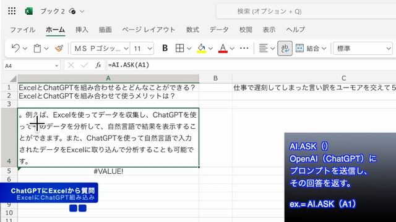Apply red font color

point(223,48)
